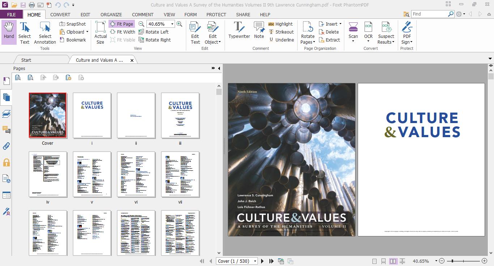Viewport: 494px width, 266px height.
Task: Click the SnapShot tool
Action: [73, 24]
